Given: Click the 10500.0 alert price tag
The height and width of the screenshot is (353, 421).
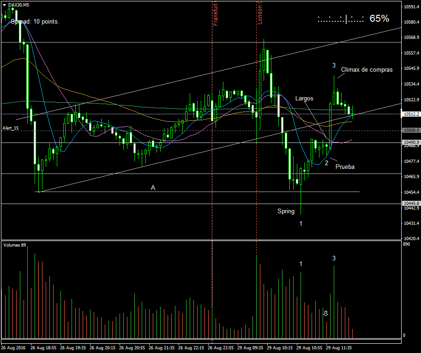Looking at the screenshot, I should [410, 130].
